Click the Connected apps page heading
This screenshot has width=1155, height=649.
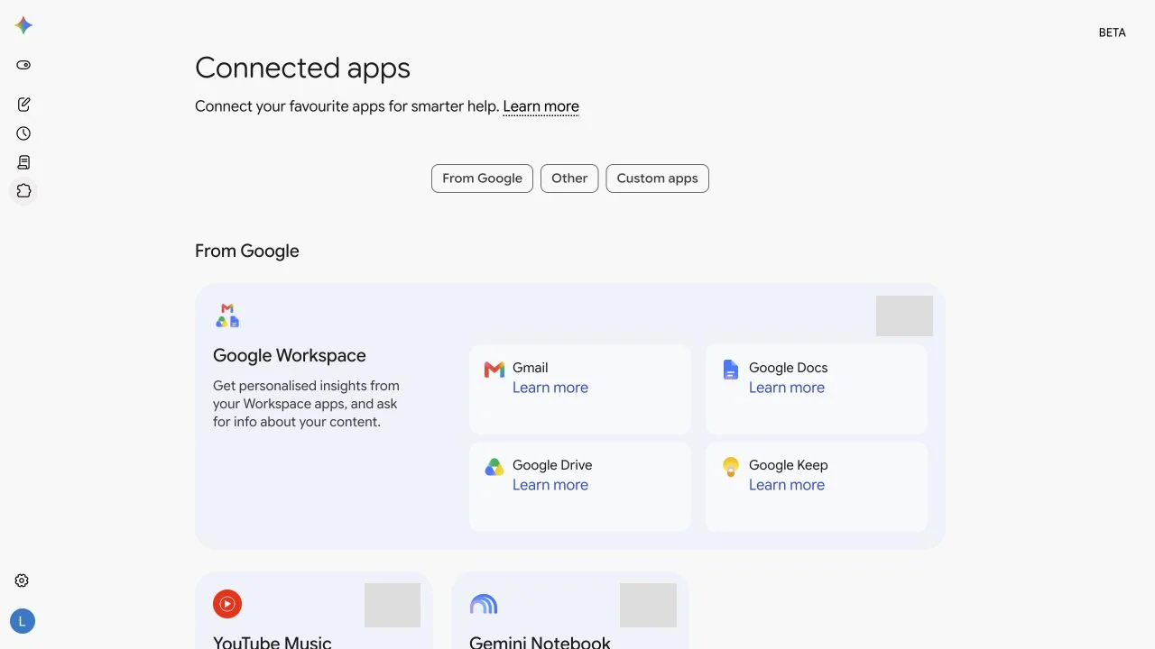(x=302, y=68)
